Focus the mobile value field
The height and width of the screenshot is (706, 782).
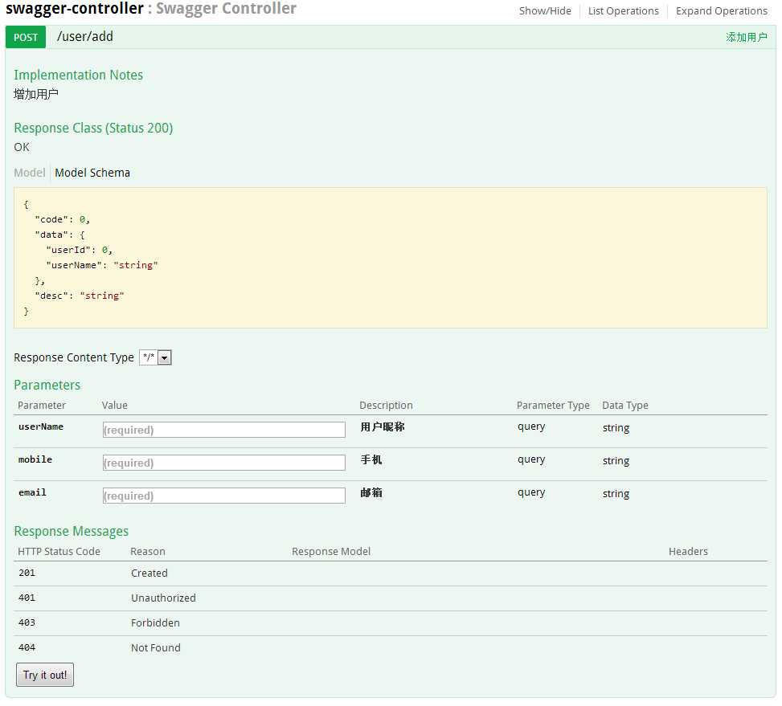tap(224, 463)
